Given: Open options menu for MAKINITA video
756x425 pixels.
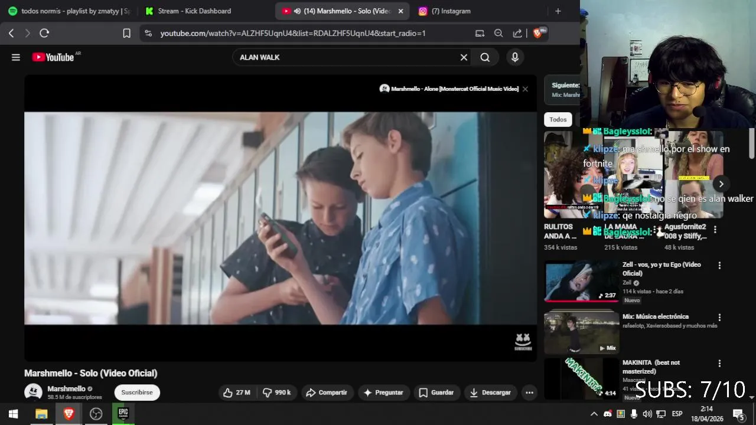Looking at the screenshot, I should click(719, 364).
